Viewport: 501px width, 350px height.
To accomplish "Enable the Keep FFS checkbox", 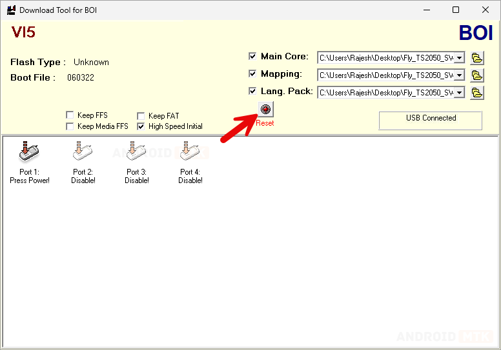I will coord(70,116).
